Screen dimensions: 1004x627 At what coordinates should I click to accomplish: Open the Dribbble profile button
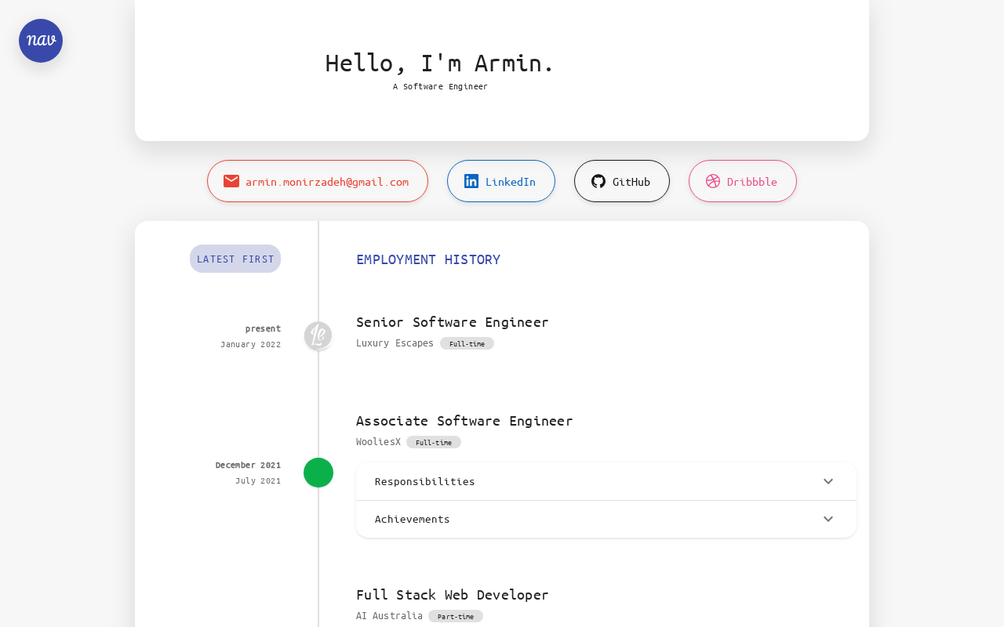[x=751, y=181]
